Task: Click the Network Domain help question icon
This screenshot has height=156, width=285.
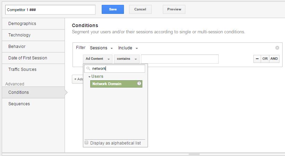Action: coord(139,83)
